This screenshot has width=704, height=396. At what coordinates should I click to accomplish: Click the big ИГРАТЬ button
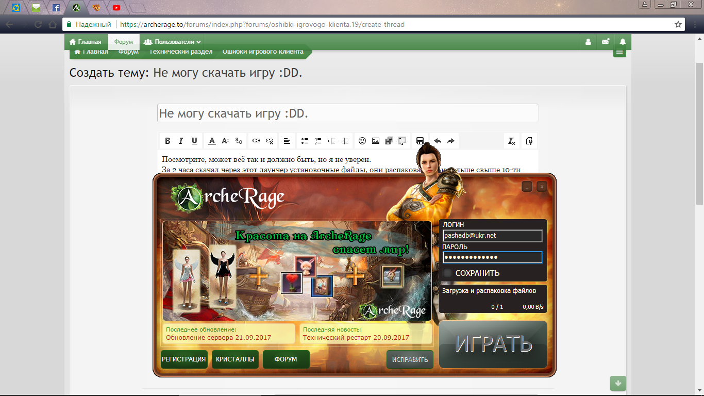click(x=493, y=344)
